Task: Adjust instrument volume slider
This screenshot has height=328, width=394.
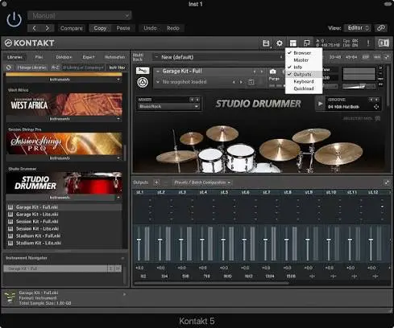Action: 359,86
